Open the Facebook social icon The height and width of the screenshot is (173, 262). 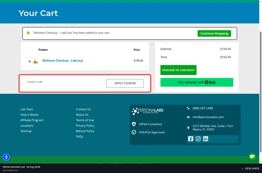[x=191, y=139]
